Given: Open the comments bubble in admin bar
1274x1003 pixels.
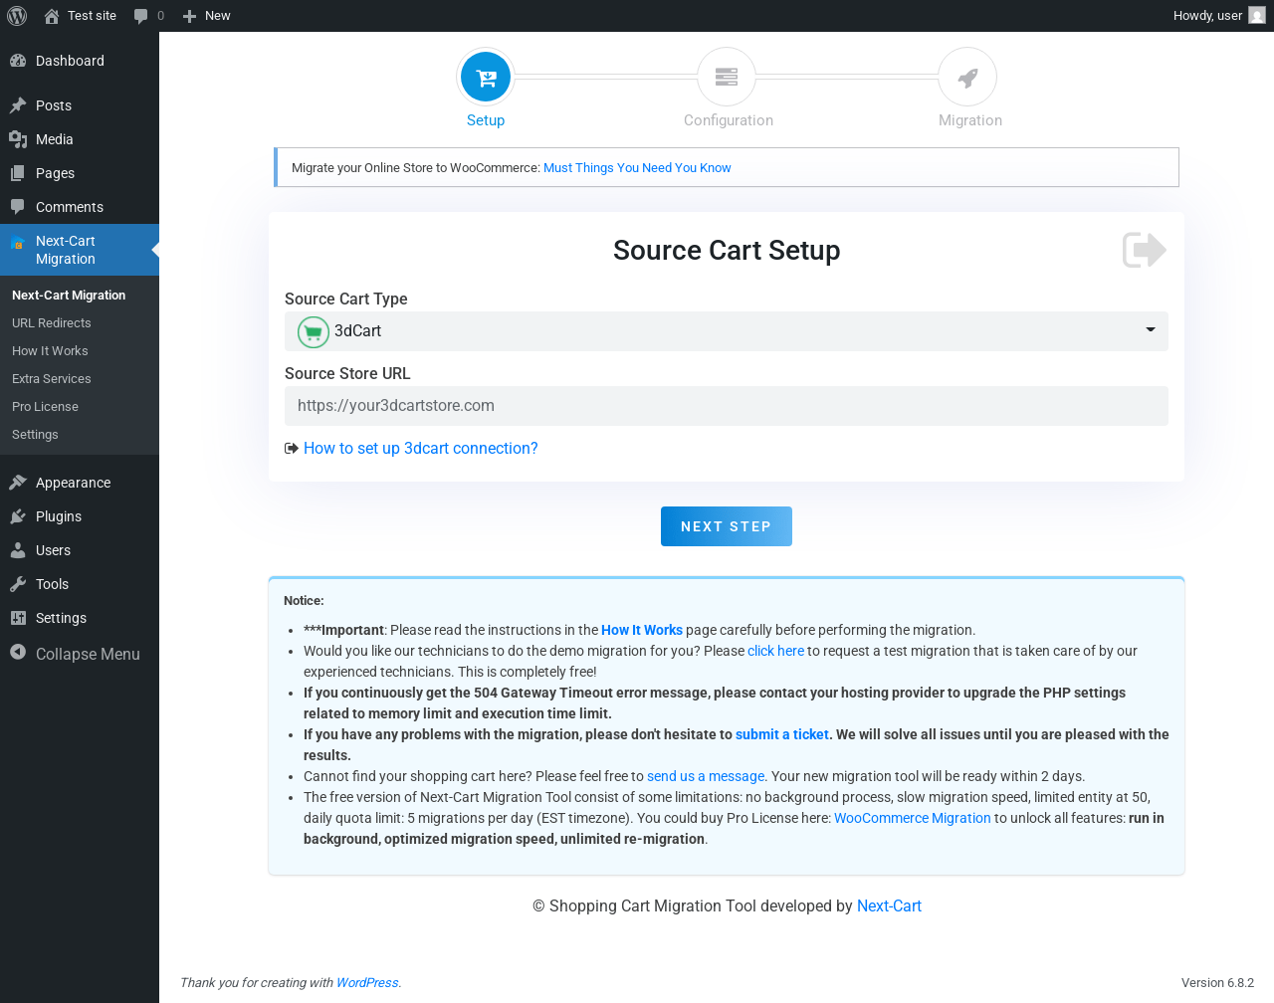Looking at the screenshot, I should [x=149, y=16].
